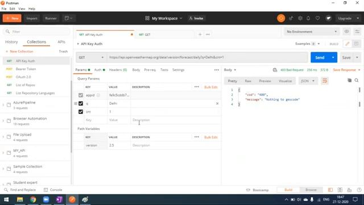Open the Send button dropdown arrow
This screenshot has width=364, height=205.
coord(333,58)
